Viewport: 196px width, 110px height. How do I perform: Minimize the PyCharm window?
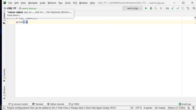tap(174, 3)
